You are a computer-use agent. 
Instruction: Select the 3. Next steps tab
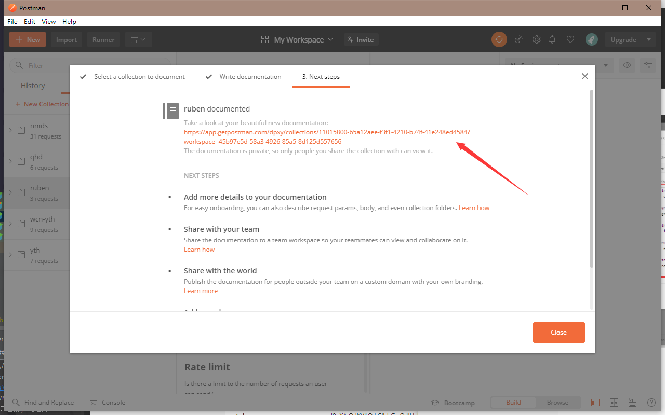[321, 77]
